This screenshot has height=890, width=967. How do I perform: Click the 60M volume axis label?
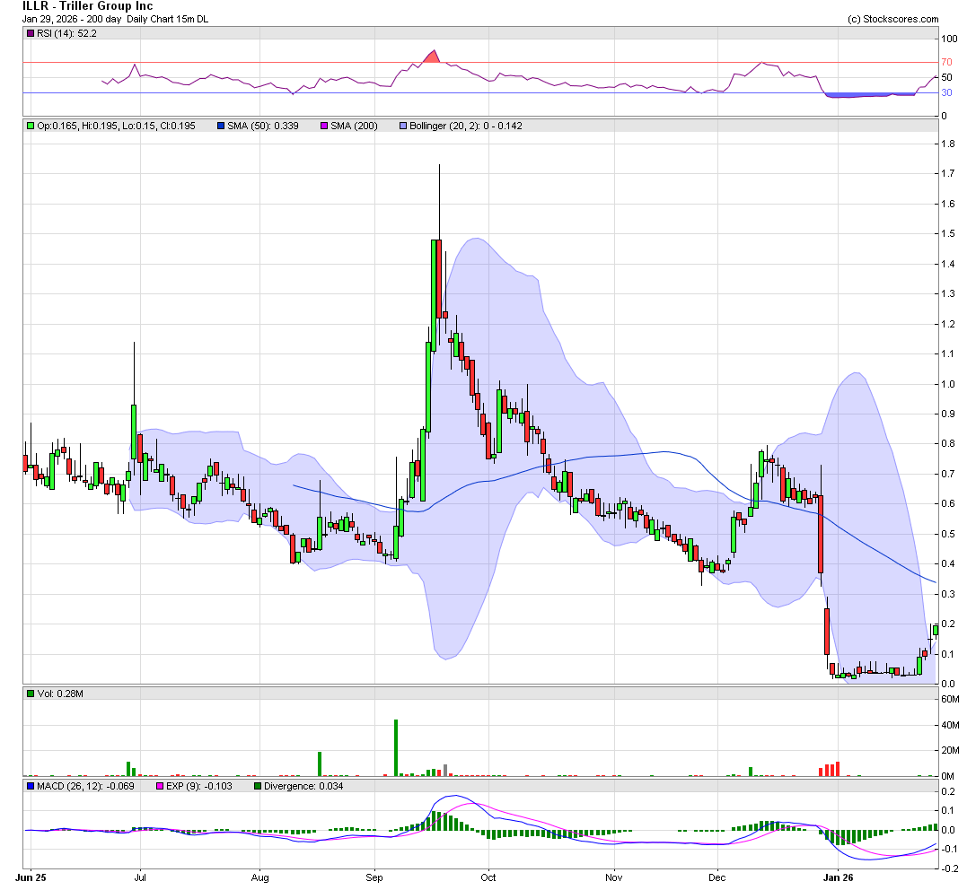(x=950, y=700)
